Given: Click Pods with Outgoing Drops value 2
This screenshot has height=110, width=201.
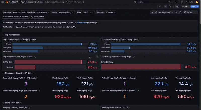Looking at the screenshot, I should point(26,96).
